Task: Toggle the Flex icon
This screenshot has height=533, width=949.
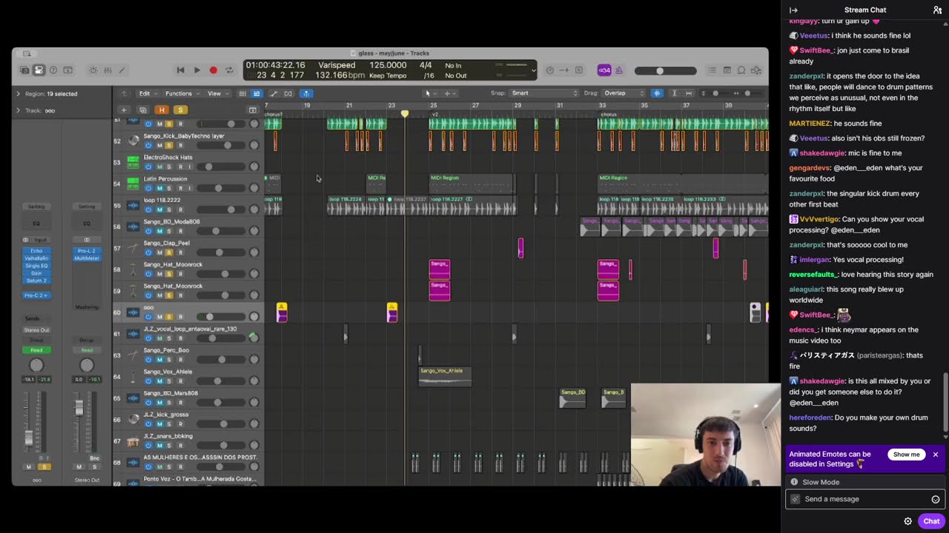Action: (288, 93)
